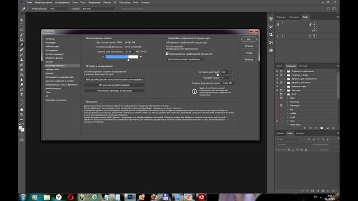Click the memory usage slider bar

point(122,57)
